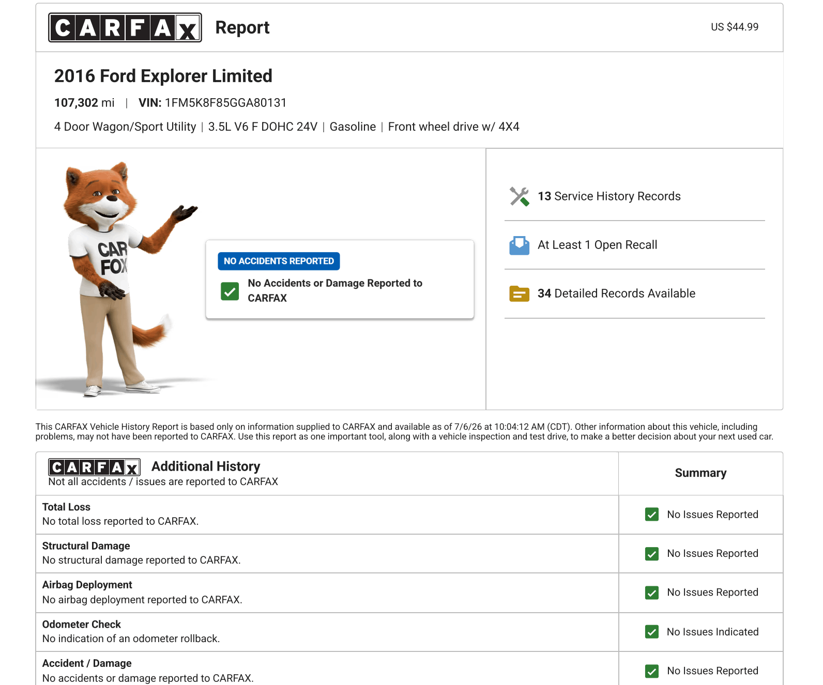Click the Odometer Check row title
Image resolution: width=823 pixels, height=685 pixels.
click(x=81, y=624)
